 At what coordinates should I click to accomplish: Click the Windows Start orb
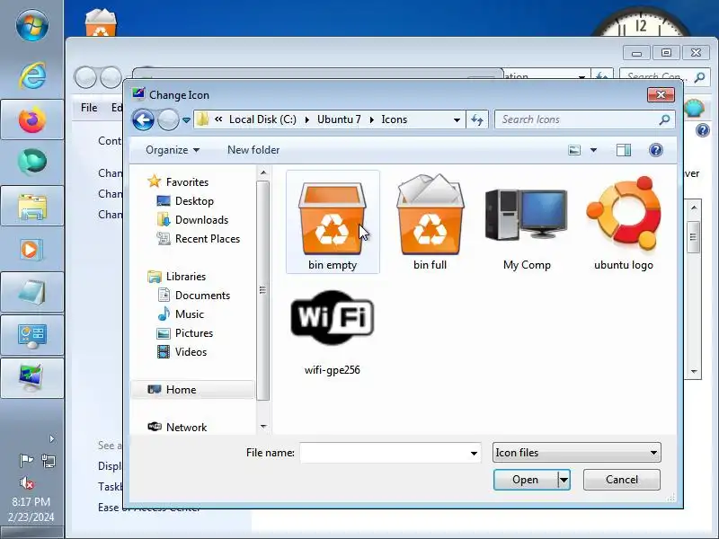tap(31, 25)
